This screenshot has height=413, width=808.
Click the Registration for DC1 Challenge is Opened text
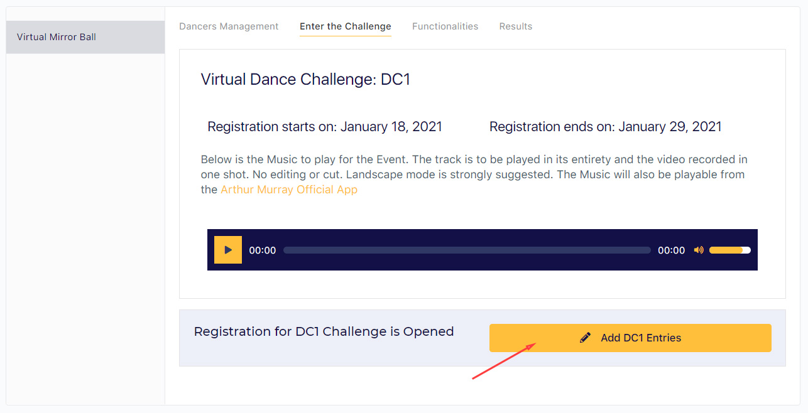pos(324,331)
